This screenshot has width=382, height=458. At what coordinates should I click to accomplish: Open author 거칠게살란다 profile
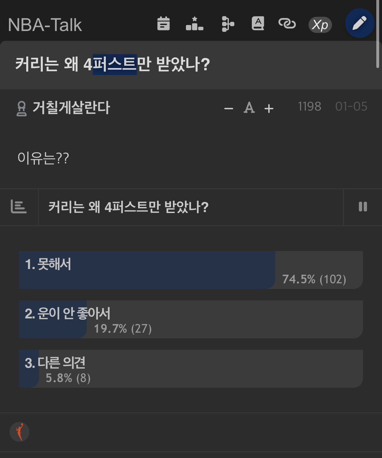pyautogui.click(x=71, y=108)
